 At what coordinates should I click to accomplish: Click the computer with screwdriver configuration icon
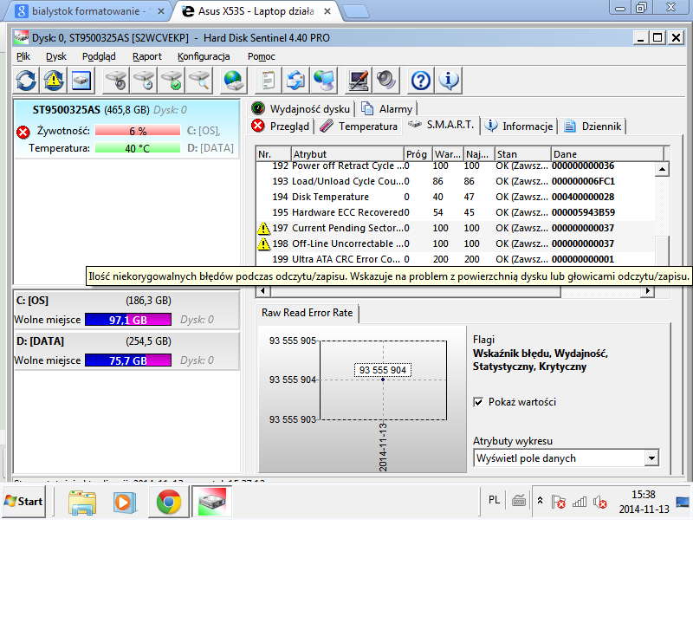point(358,81)
